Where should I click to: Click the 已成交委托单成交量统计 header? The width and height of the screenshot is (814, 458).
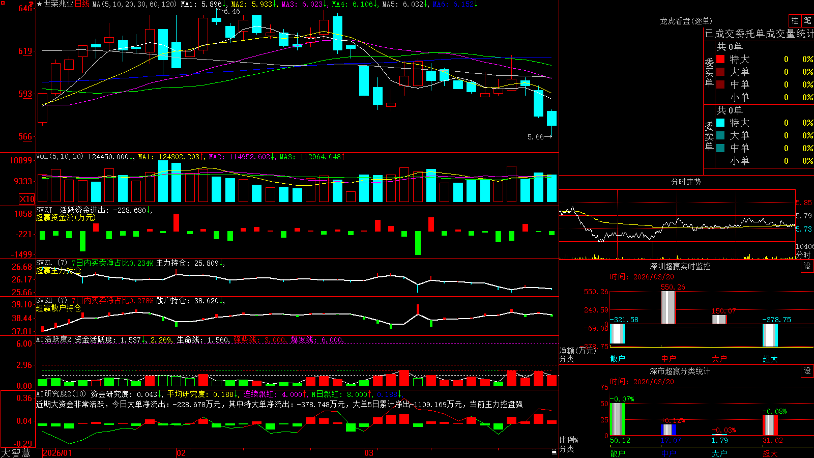[759, 34]
